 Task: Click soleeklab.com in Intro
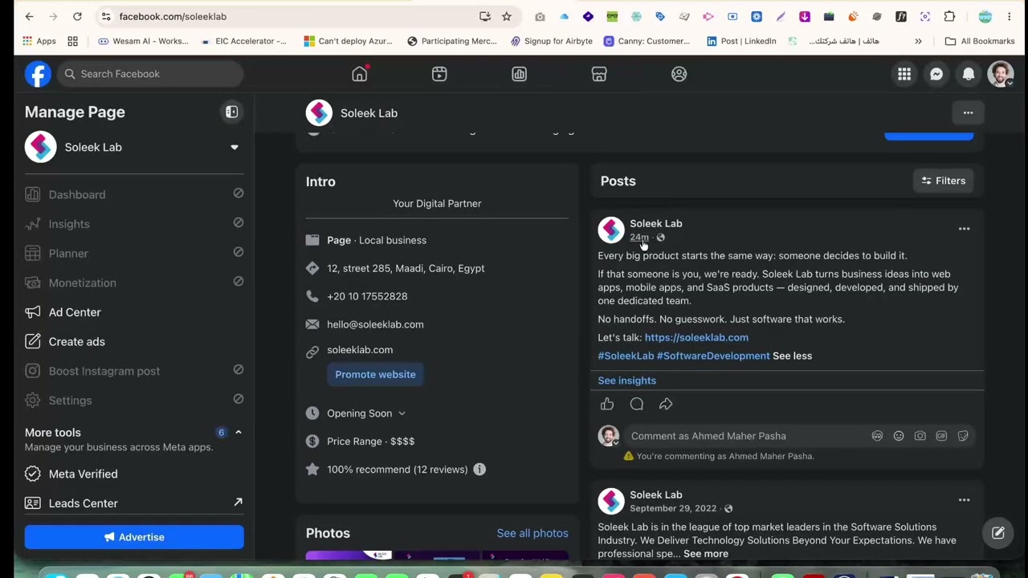click(360, 350)
